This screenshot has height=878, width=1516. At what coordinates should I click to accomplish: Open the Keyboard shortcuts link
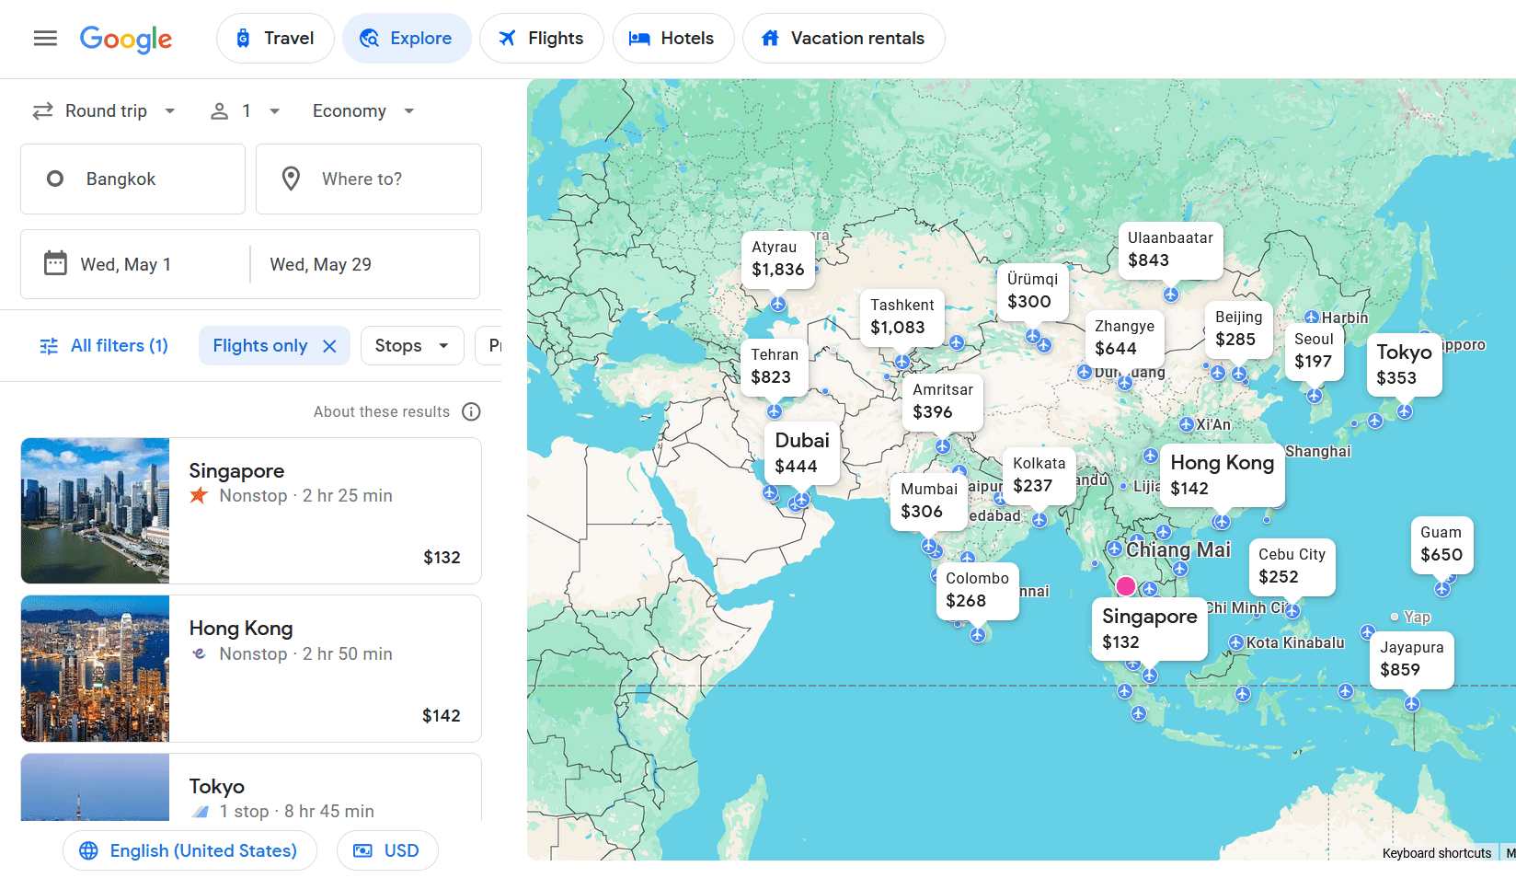pos(1436,853)
